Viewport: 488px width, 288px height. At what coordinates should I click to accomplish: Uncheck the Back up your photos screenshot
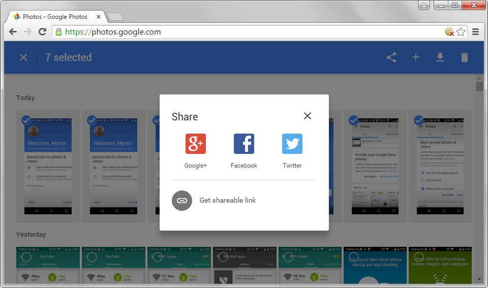click(x=419, y=120)
